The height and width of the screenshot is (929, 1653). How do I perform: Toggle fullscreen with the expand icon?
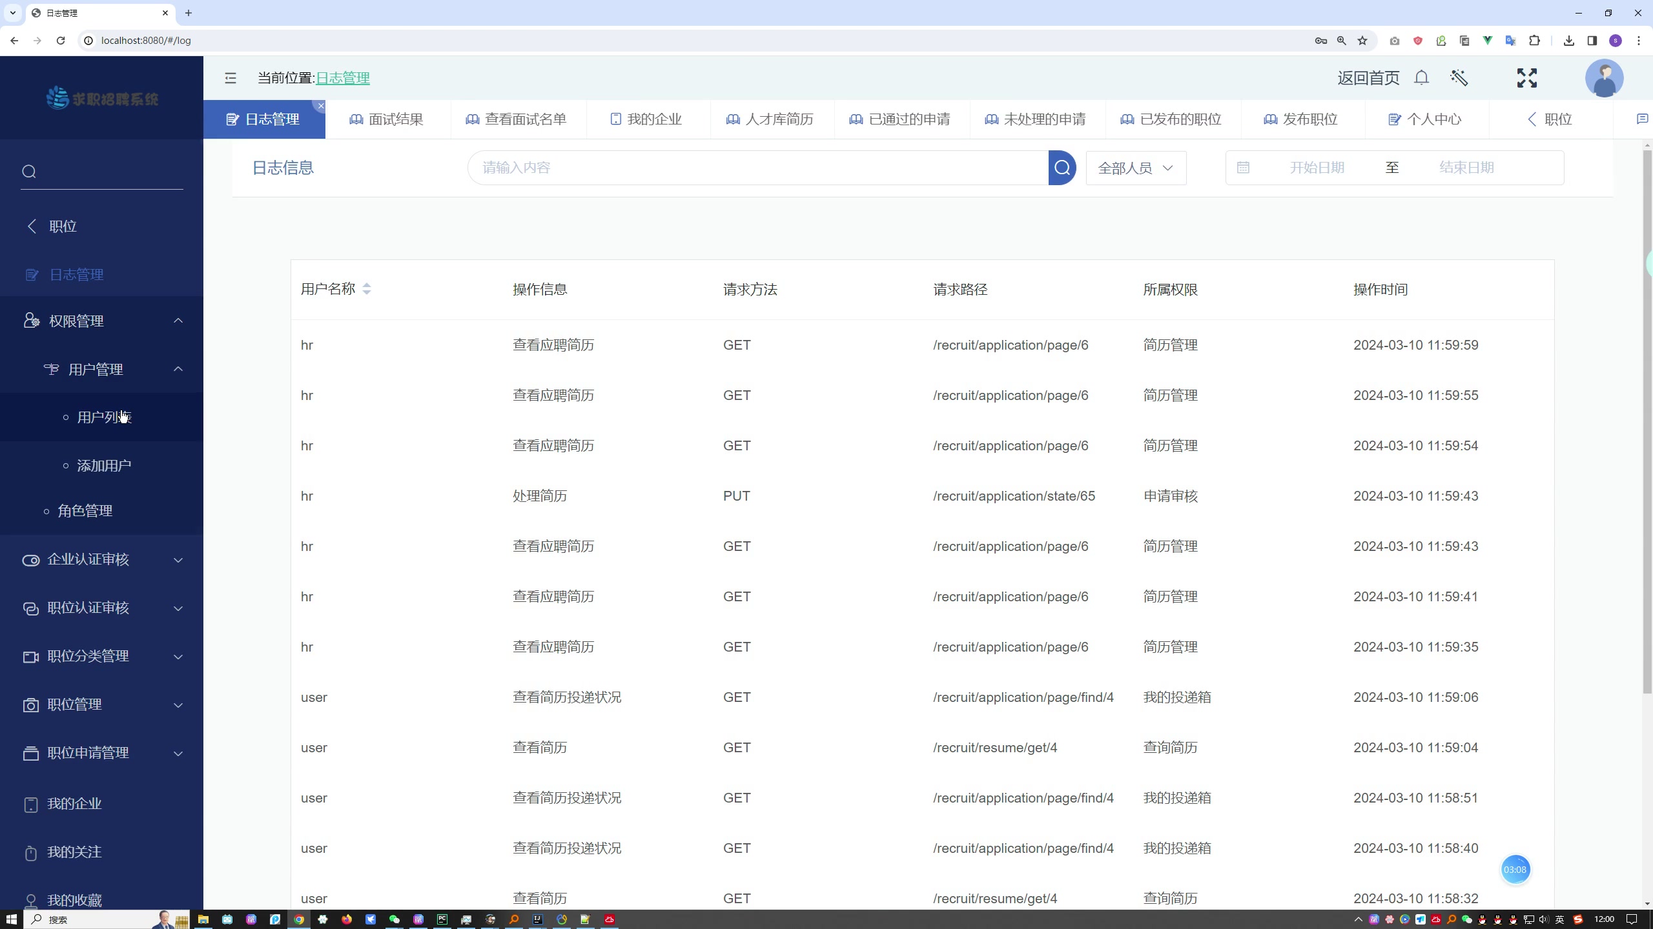[x=1527, y=78]
